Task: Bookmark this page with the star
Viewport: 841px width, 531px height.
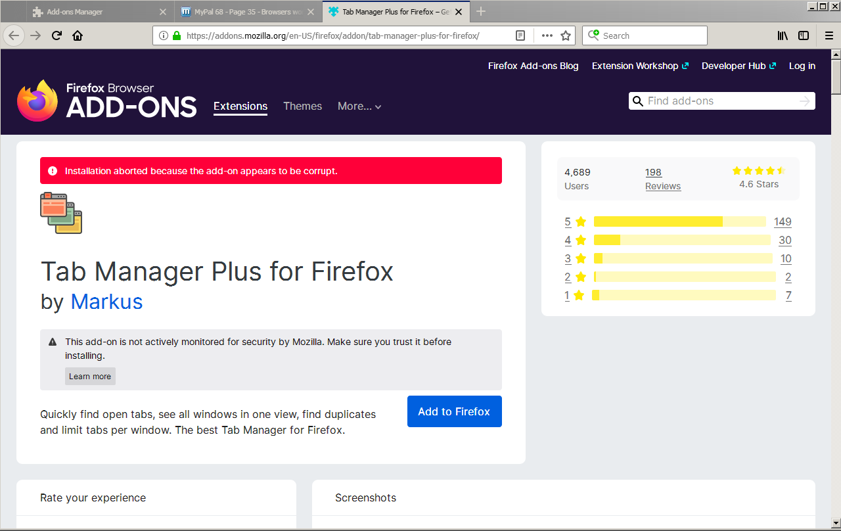Action: [x=565, y=35]
